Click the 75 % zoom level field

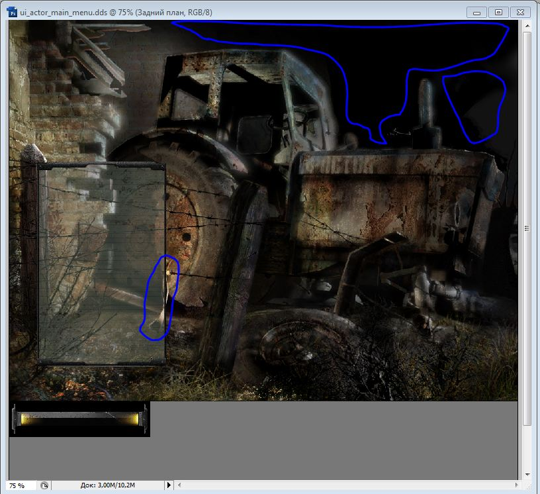pos(21,485)
